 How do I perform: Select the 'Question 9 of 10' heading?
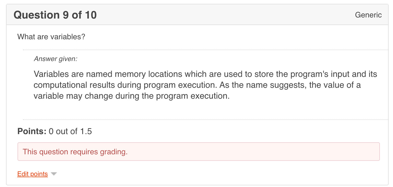[55, 15]
